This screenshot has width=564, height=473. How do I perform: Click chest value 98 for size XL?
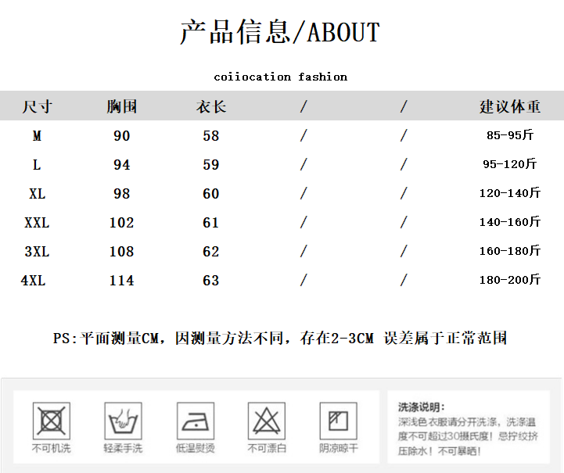(121, 194)
